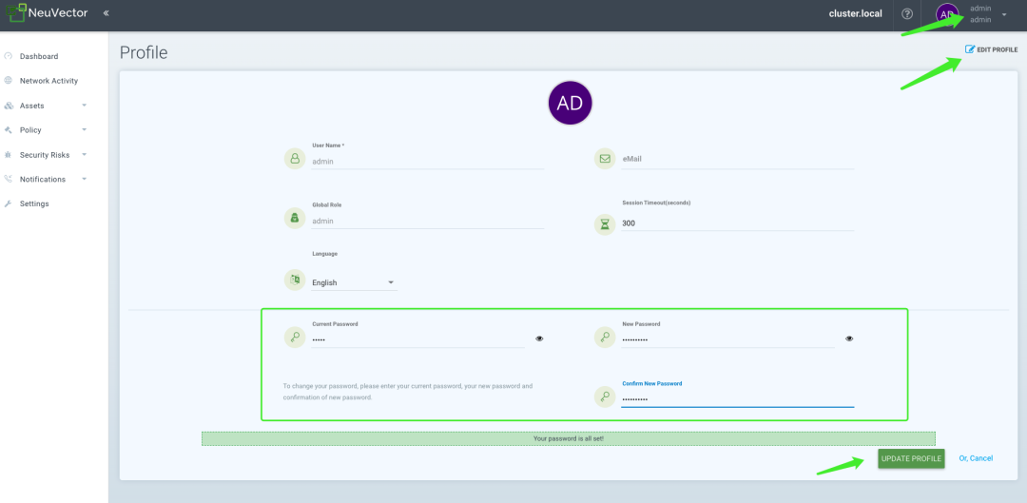Click the UPDATE PROFILE button
Image resolution: width=1027 pixels, height=503 pixels.
(x=911, y=458)
